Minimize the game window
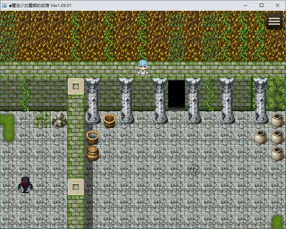 click(245, 5)
